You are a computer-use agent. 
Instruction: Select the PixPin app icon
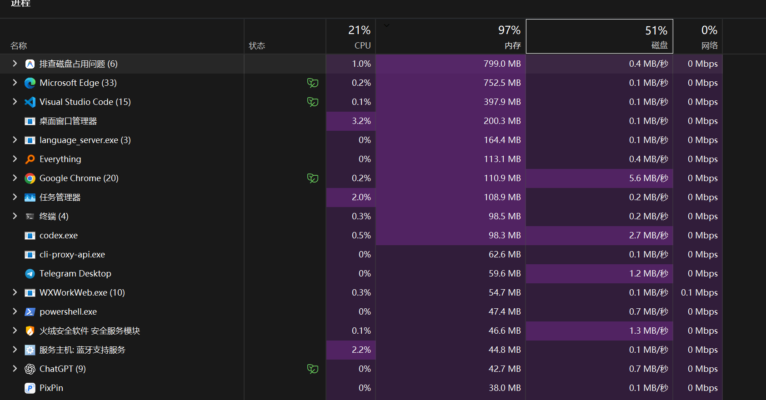[x=30, y=388]
